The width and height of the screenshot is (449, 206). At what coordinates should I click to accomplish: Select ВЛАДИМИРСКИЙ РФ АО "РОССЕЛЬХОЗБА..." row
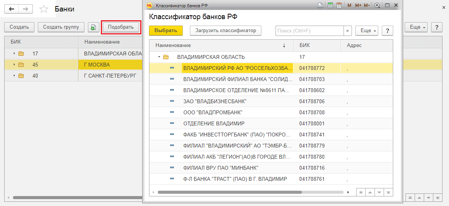(271, 68)
